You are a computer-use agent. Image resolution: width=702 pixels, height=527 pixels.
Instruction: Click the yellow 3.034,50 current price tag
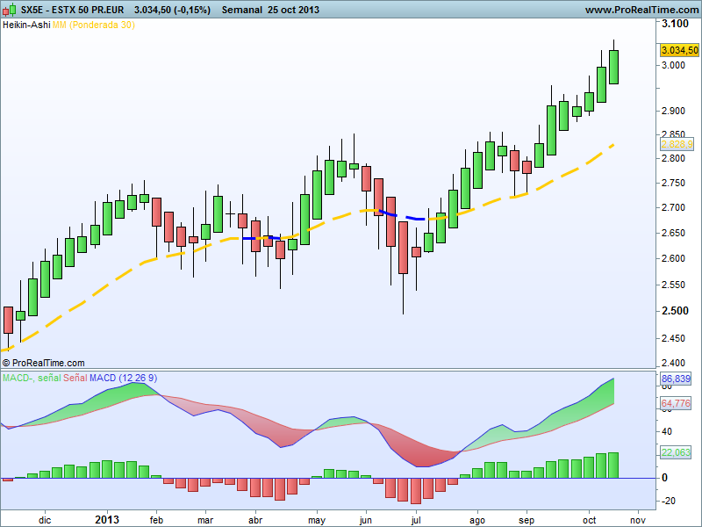[x=678, y=50]
